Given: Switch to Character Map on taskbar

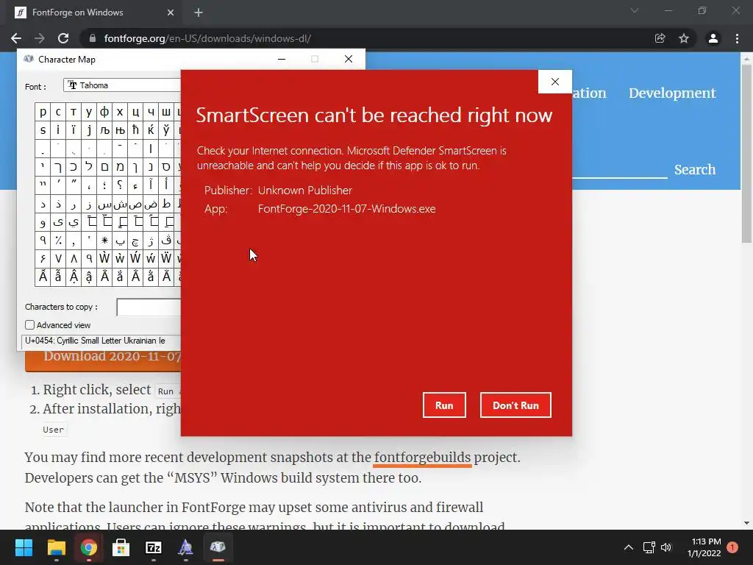Looking at the screenshot, I should coord(218,547).
